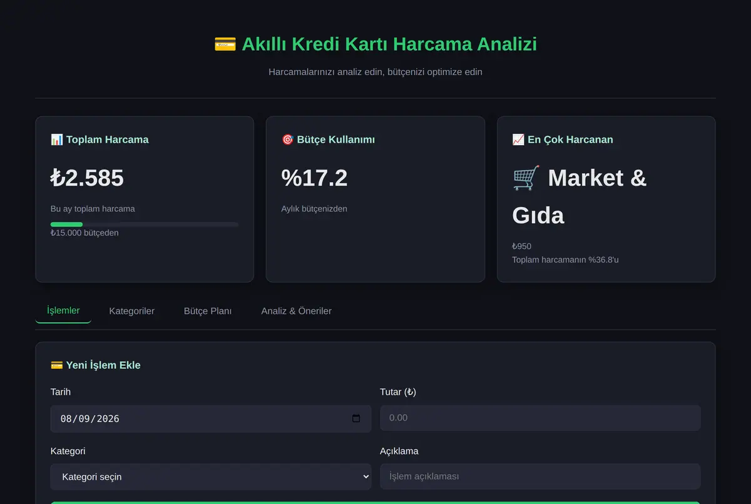Click the Market & Gıda category heading
Image resolution: width=751 pixels, height=504 pixels.
click(x=579, y=196)
